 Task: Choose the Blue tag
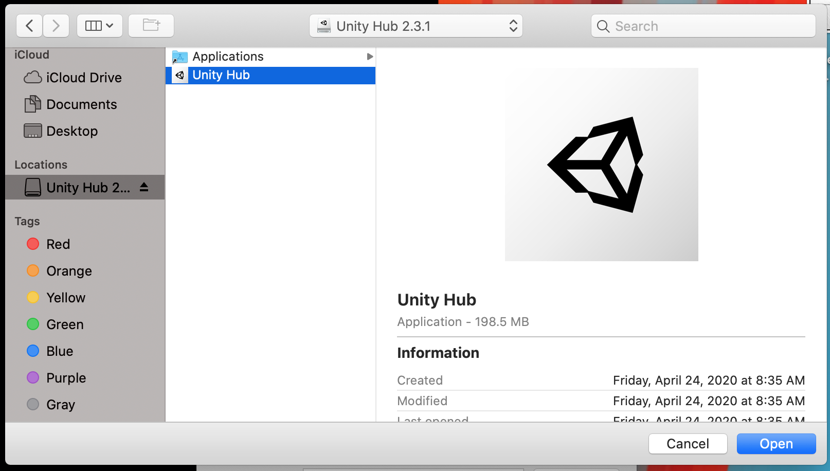(50, 351)
